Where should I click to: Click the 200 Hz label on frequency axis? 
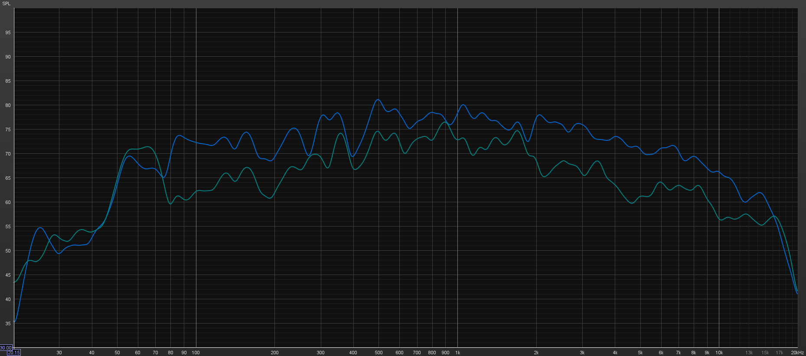pyautogui.click(x=274, y=353)
